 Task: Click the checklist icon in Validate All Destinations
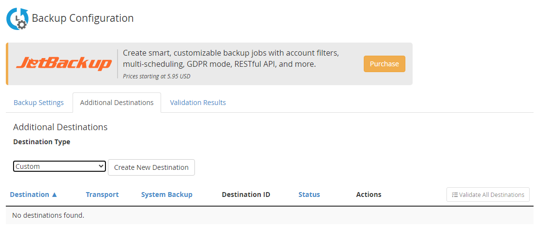point(455,195)
